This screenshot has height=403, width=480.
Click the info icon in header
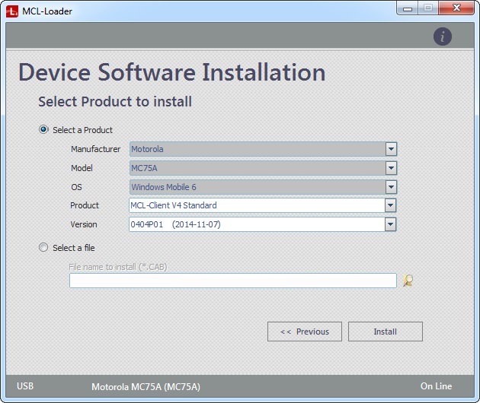[443, 36]
